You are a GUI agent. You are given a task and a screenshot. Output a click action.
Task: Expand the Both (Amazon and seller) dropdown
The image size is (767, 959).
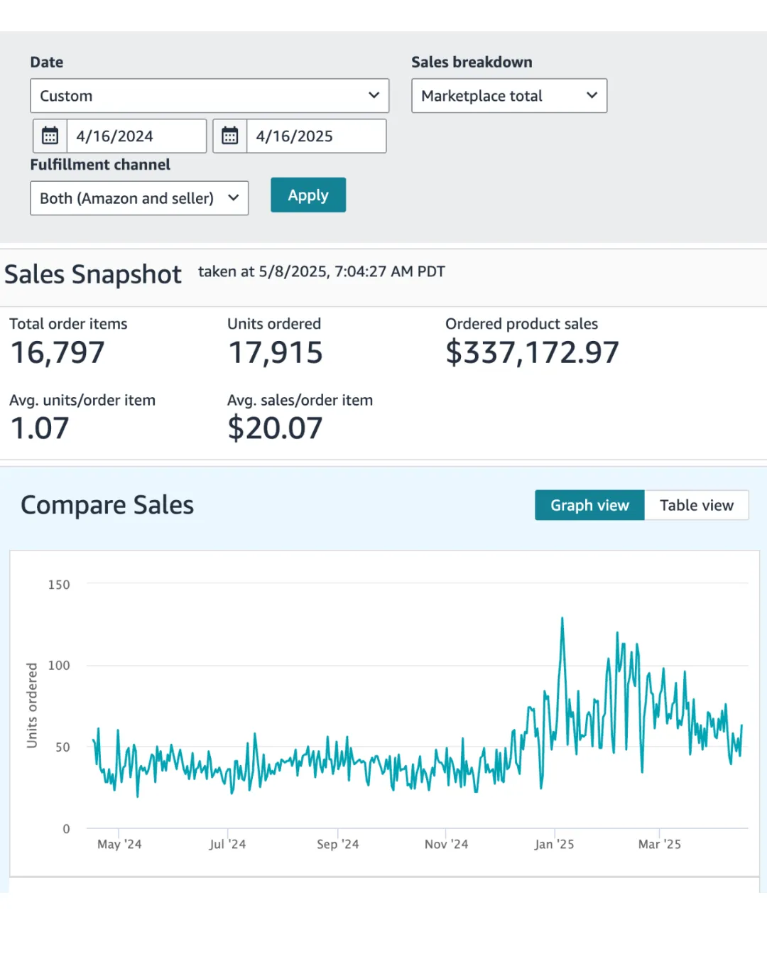[139, 198]
